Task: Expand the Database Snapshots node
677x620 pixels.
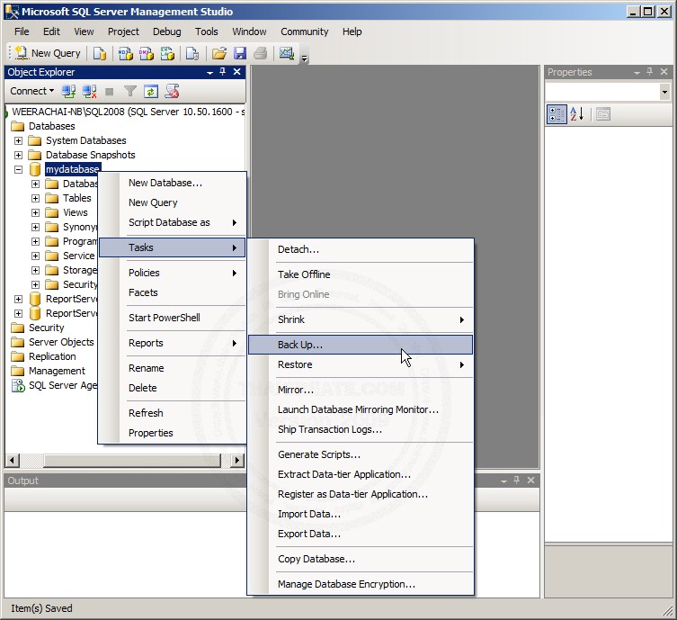Action: point(18,155)
